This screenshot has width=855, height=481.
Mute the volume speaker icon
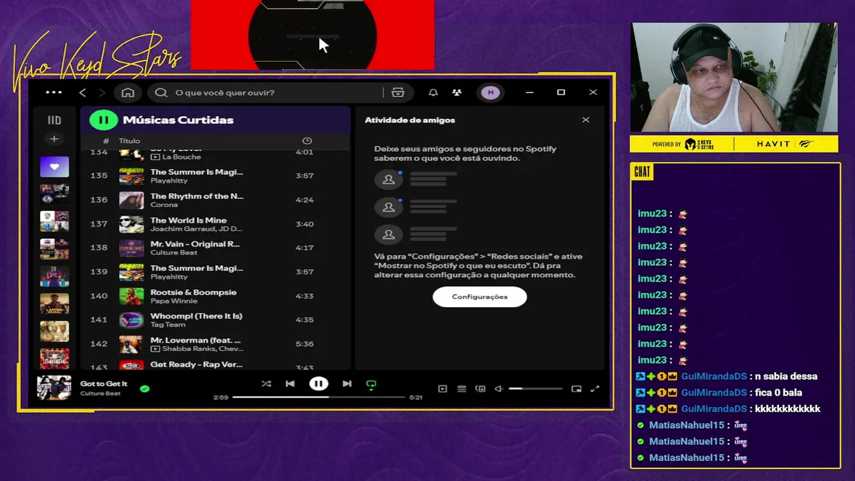pos(498,389)
